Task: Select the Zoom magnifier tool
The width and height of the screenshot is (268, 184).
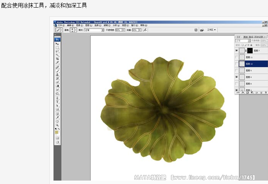Action: pyautogui.click(x=57, y=125)
